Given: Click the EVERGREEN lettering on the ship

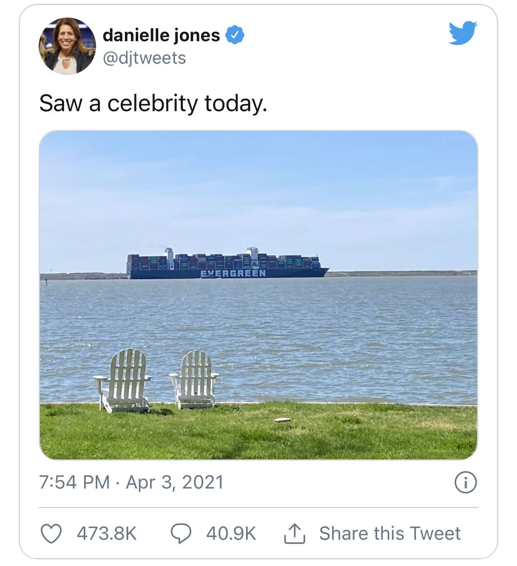Looking at the screenshot, I should tap(233, 273).
